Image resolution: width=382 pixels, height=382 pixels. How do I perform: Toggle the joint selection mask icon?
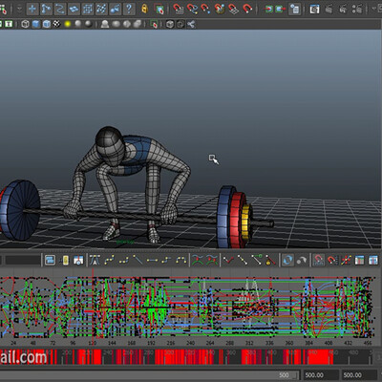tap(46, 9)
